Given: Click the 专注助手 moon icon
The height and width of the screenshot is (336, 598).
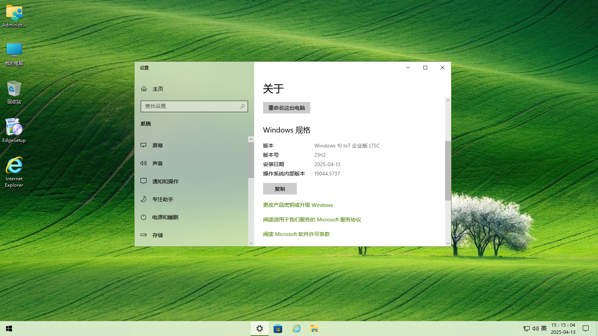Looking at the screenshot, I should pyautogui.click(x=144, y=199).
